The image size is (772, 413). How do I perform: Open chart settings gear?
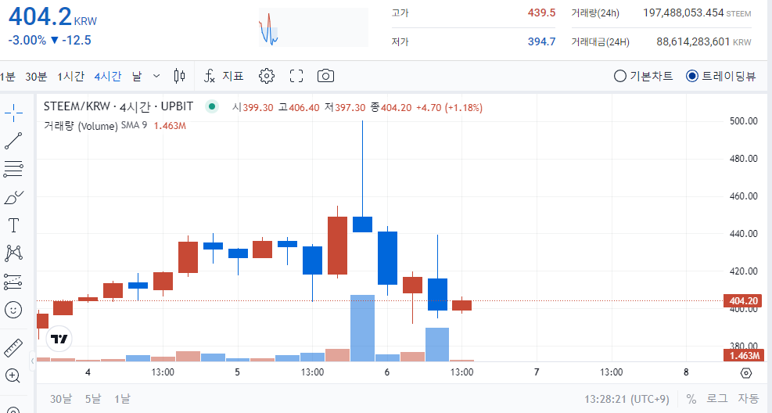[267, 76]
